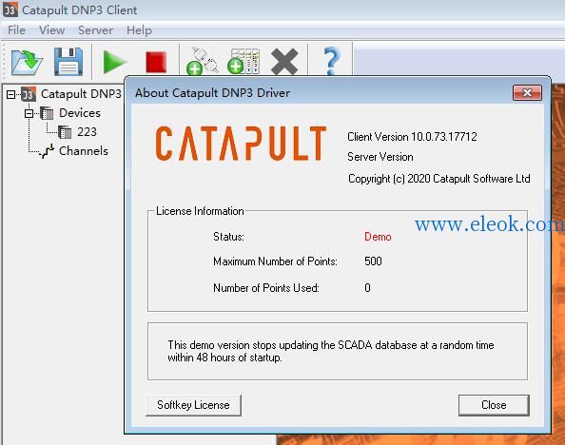The width and height of the screenshot is (565, 445).
Task: Open the View menu
Action: 52,30
